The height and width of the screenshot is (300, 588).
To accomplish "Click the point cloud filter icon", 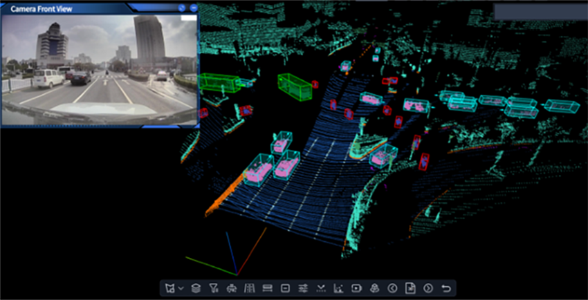I will coord(214,288).
